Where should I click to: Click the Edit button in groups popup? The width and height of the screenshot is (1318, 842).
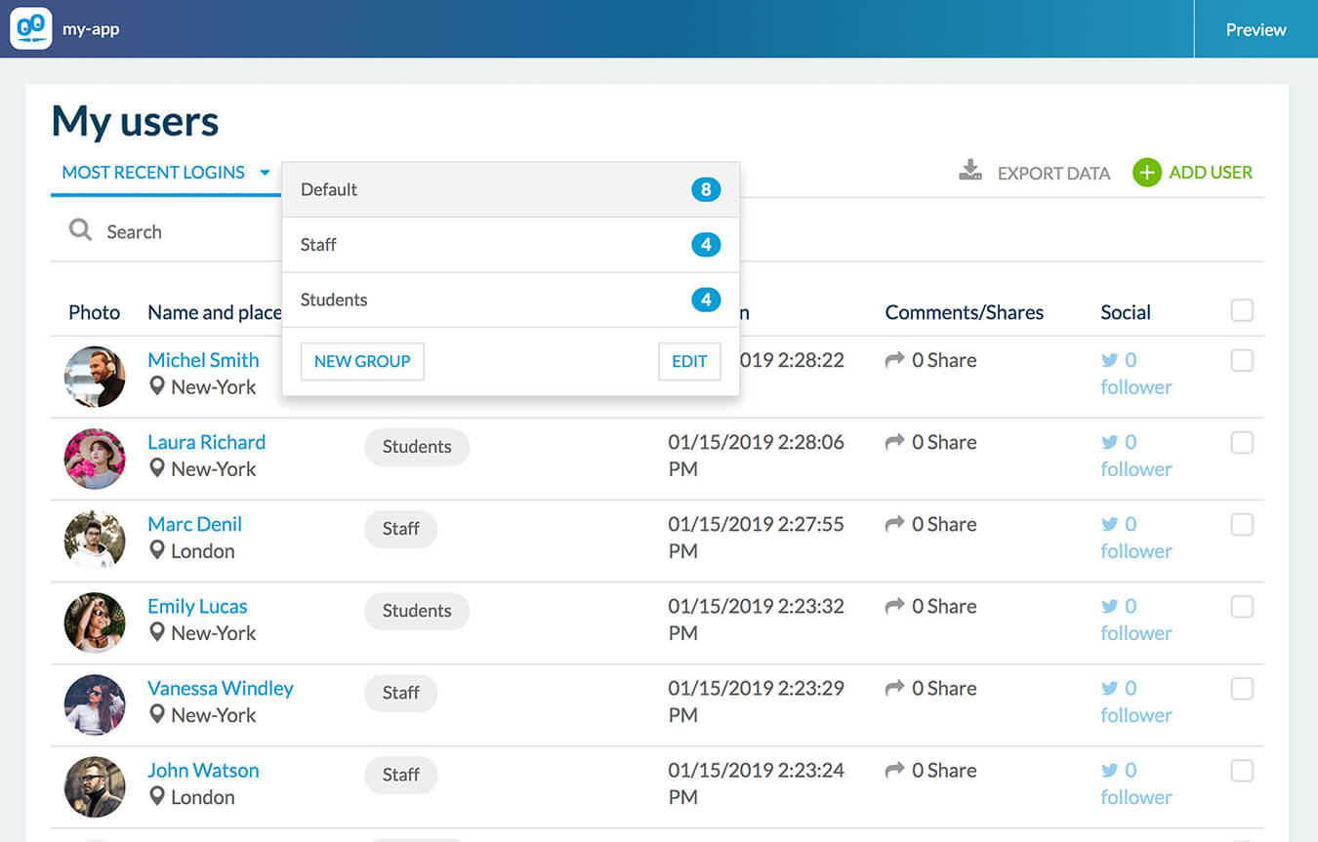tap(689, 361)
